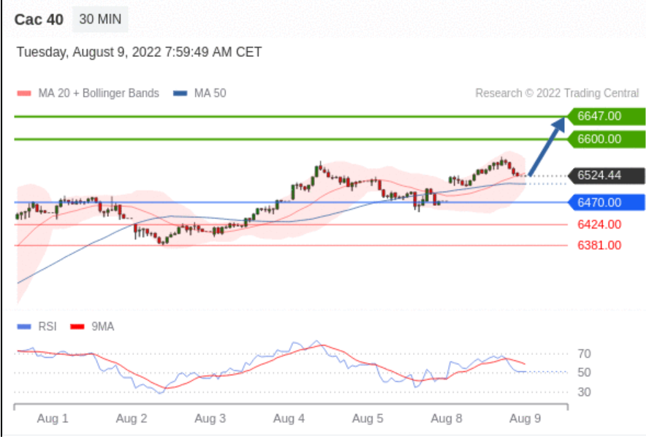The image size is (646, 439).
Task: Click the RSI 50 level label
Action: pos(584,373)
